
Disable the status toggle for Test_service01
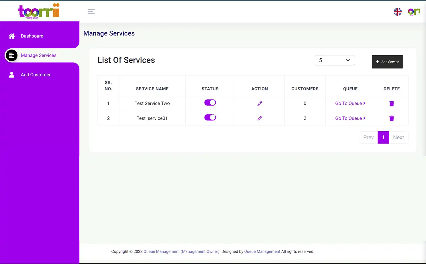[x=210, y=117]
